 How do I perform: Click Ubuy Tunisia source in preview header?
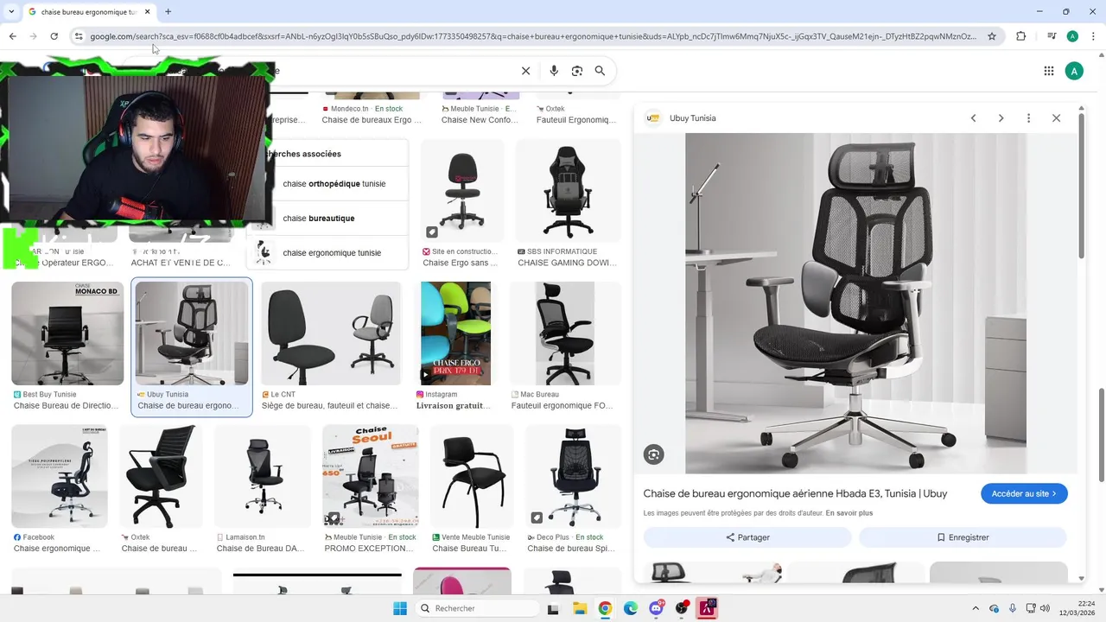[682, 118]
